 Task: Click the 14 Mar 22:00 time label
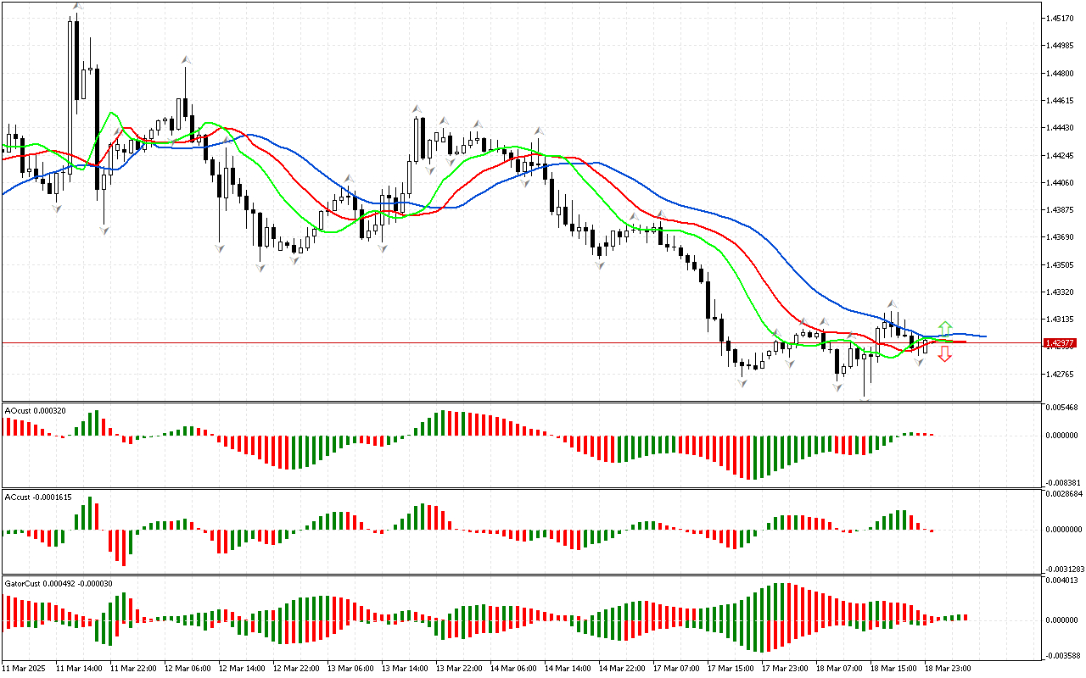pos(623,669)
